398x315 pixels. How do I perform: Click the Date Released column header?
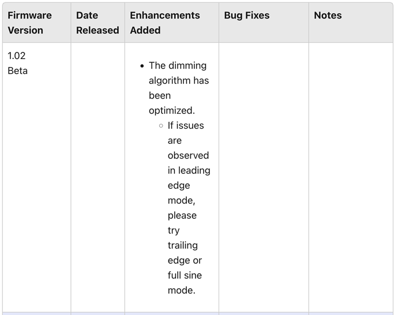tap(97, 22)
